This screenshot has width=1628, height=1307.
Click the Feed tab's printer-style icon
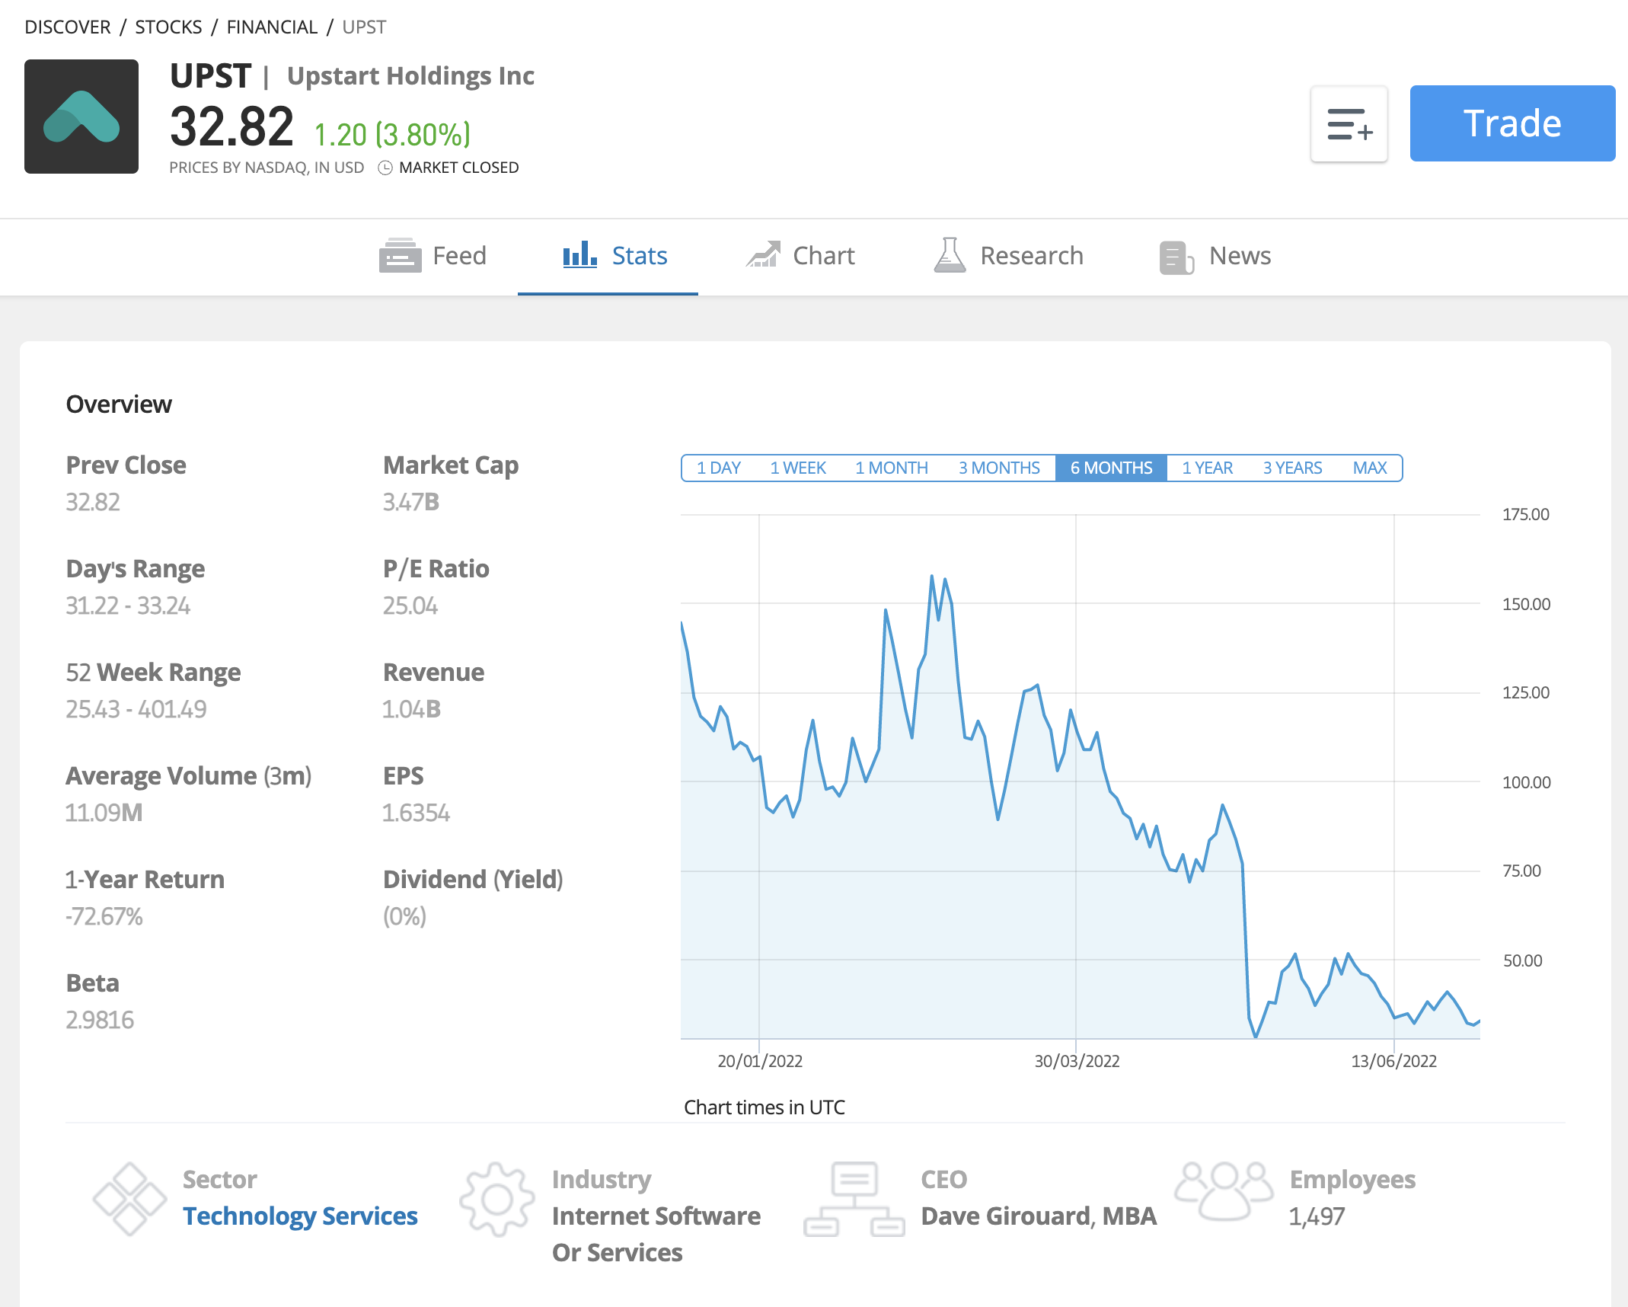[x=400, y=256]
